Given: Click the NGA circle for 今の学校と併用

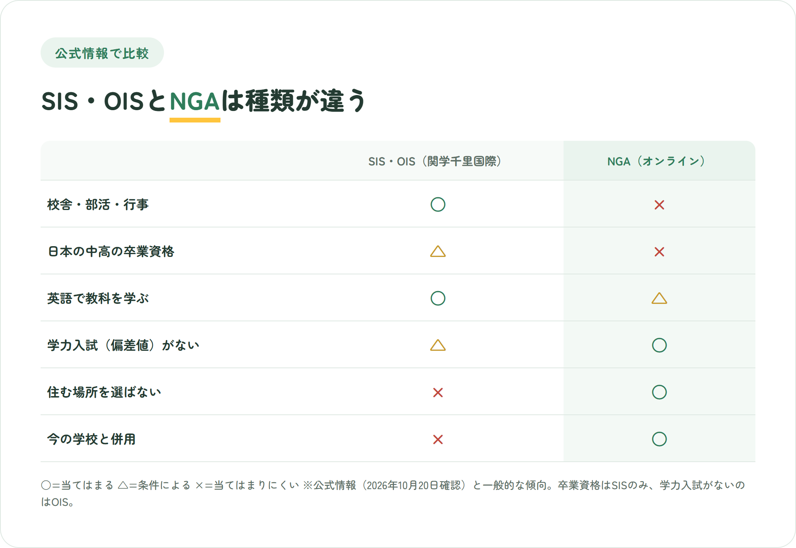Looking at the screenshot, I should 659,439.
